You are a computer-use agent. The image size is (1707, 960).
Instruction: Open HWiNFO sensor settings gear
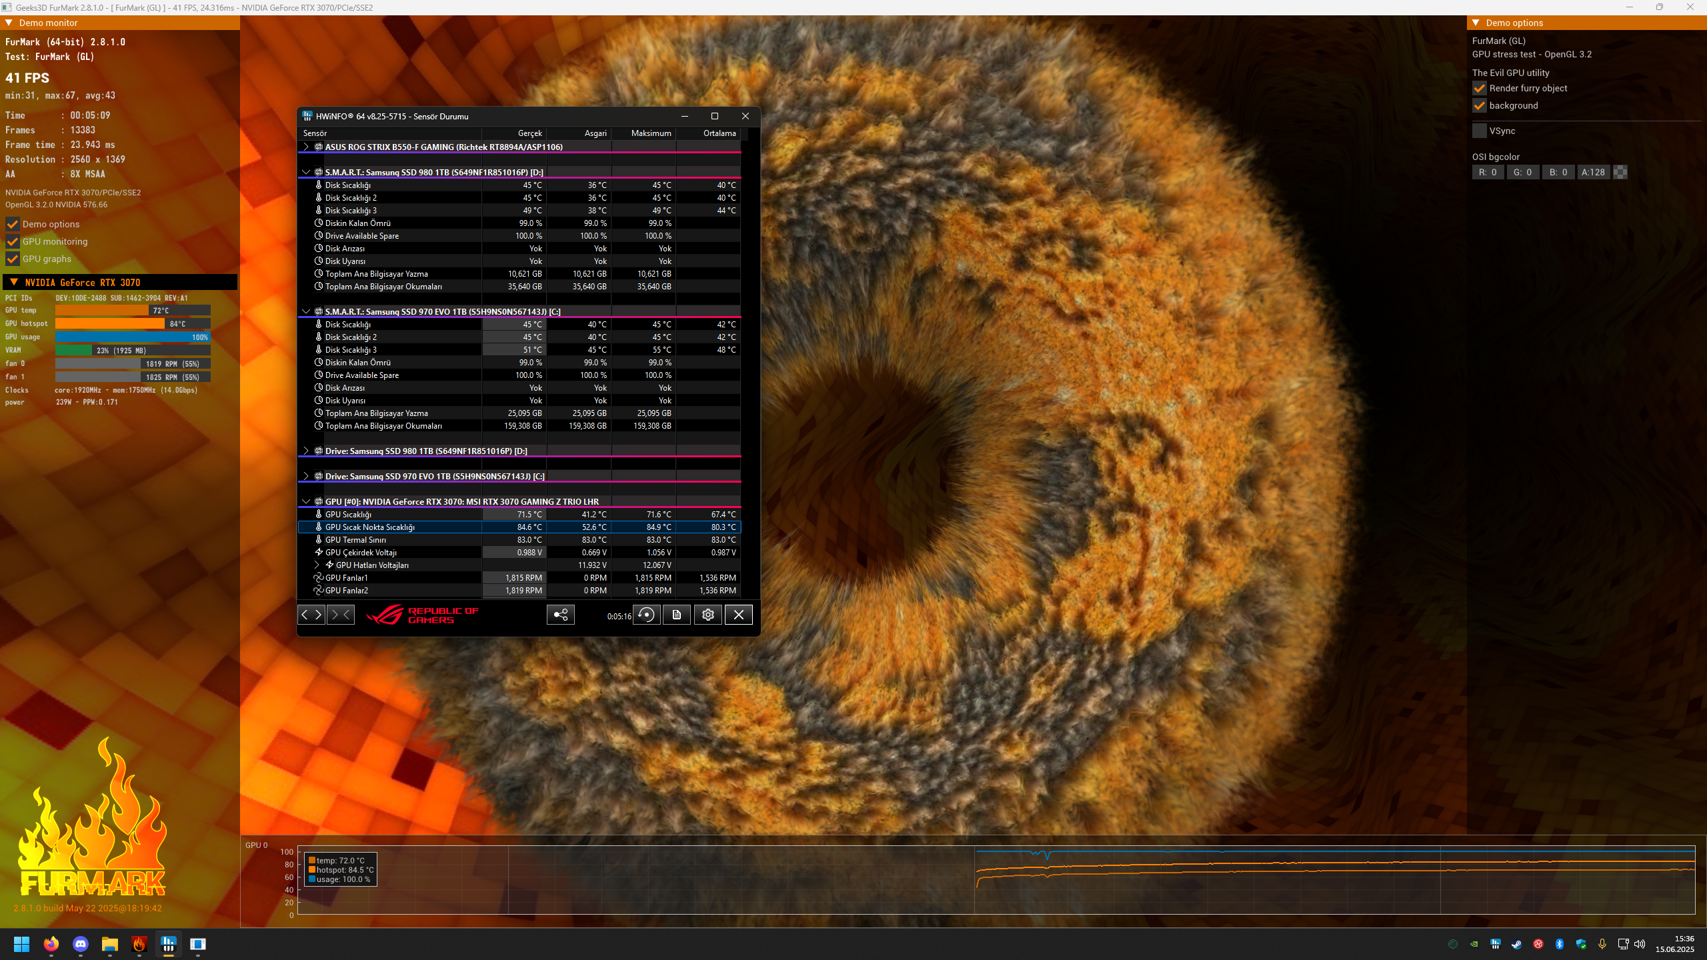[x=708, y=615]
